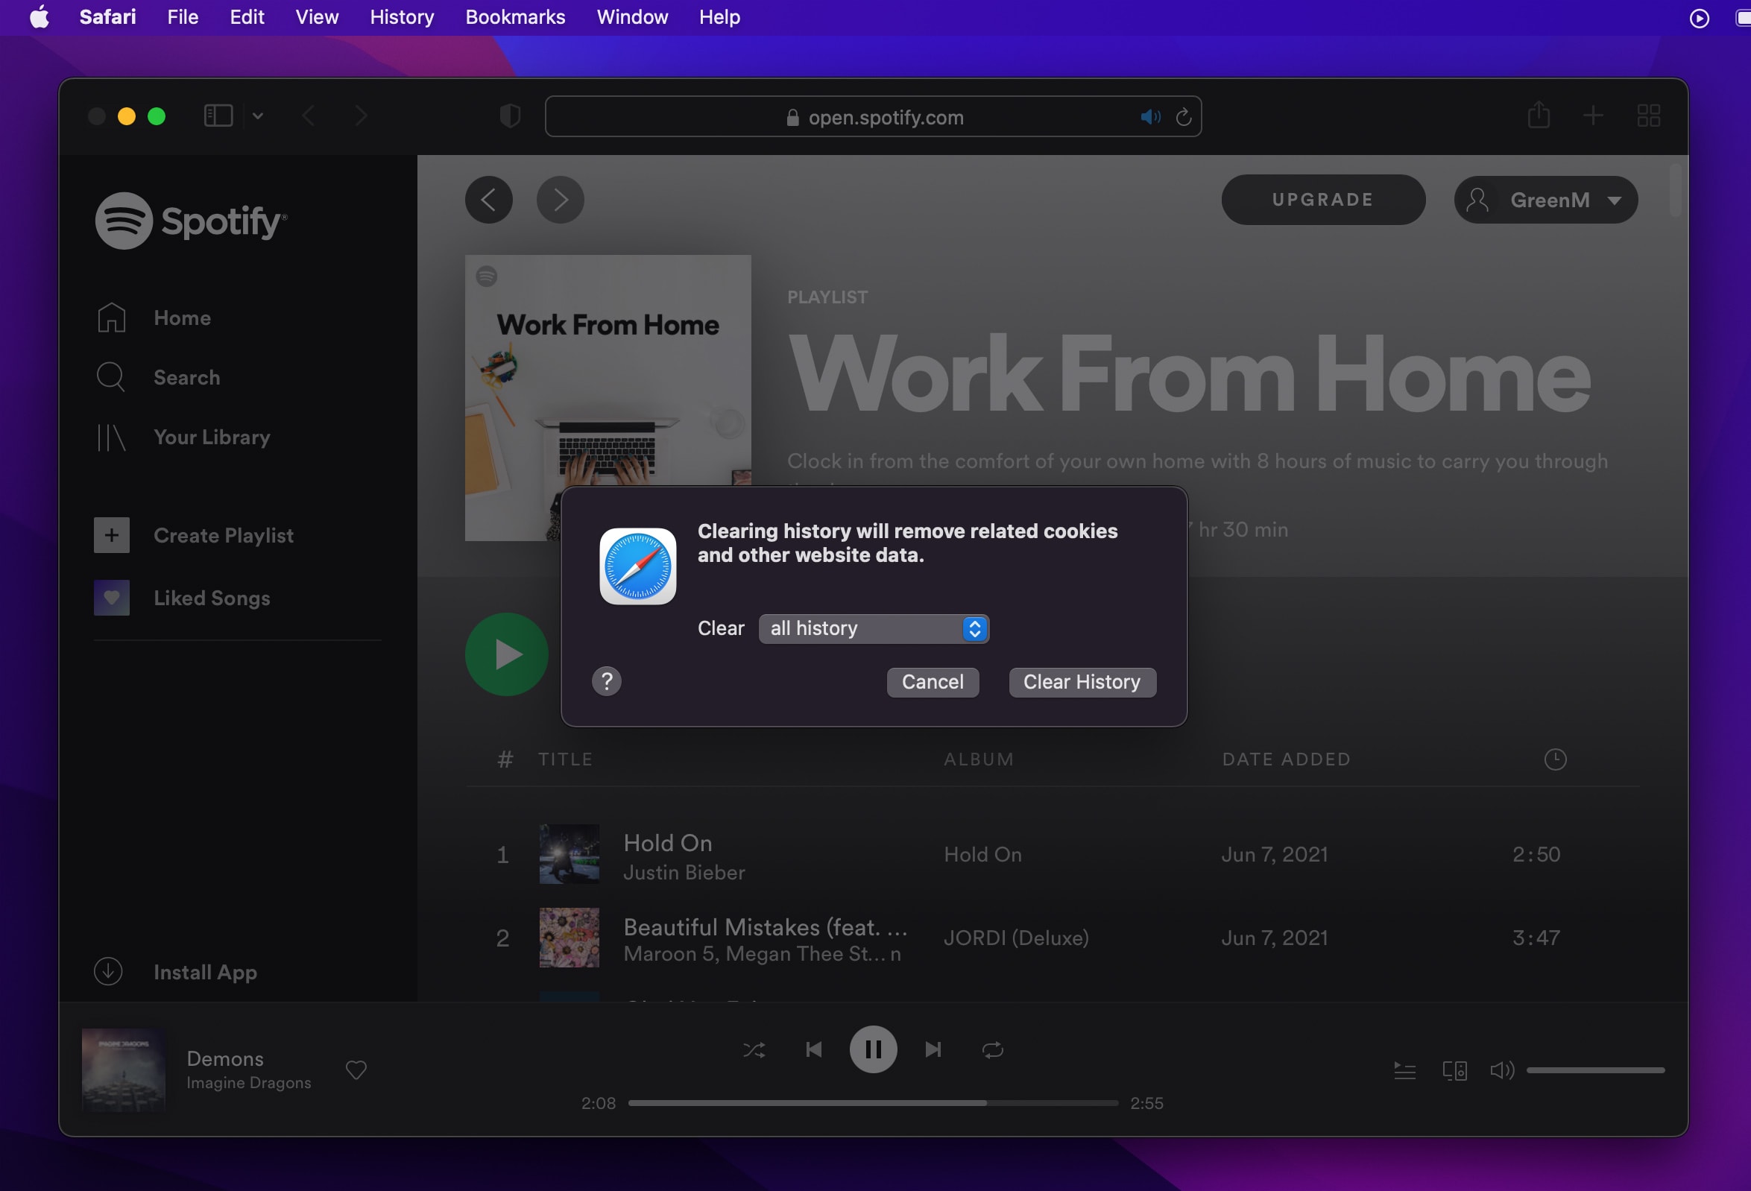Open Liked Songs
Viewport: 1751px width, 1191px height.
(x=212, y=598)
